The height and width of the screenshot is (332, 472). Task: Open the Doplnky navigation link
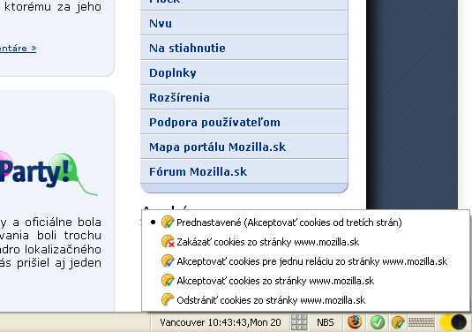point(173,73)
